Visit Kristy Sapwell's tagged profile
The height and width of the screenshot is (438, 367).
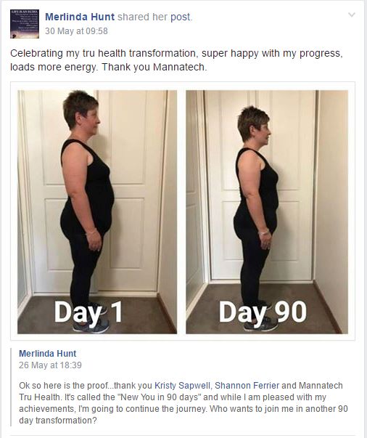(x=182, y=386)
